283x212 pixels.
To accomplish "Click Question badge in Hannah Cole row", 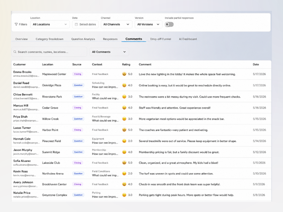I will (78, 141).
